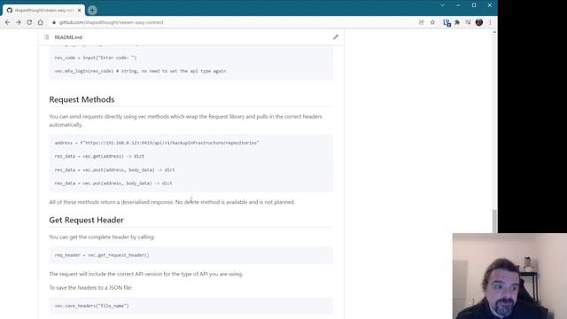
Task: Reload the GitHub page
Action: coord(29,22)
